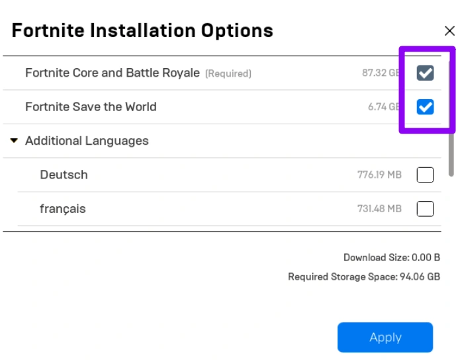Close the Fortnite Installation Options dialog
Viewport: 458px width, 363px height.
pos(449,31)
